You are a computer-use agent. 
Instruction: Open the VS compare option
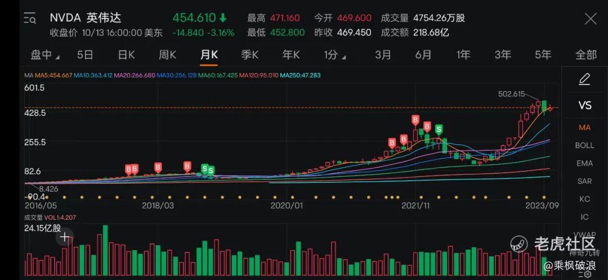pyautogui.click(x=585, y=105)
